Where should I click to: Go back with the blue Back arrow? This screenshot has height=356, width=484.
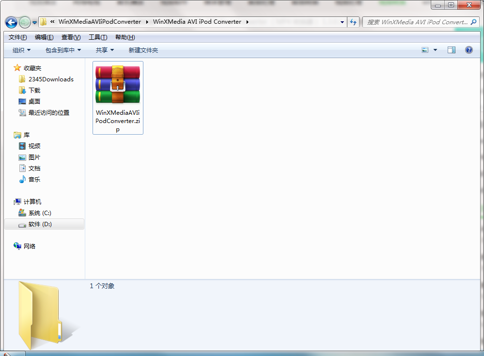pyautogui.click(x=12, y=22)
